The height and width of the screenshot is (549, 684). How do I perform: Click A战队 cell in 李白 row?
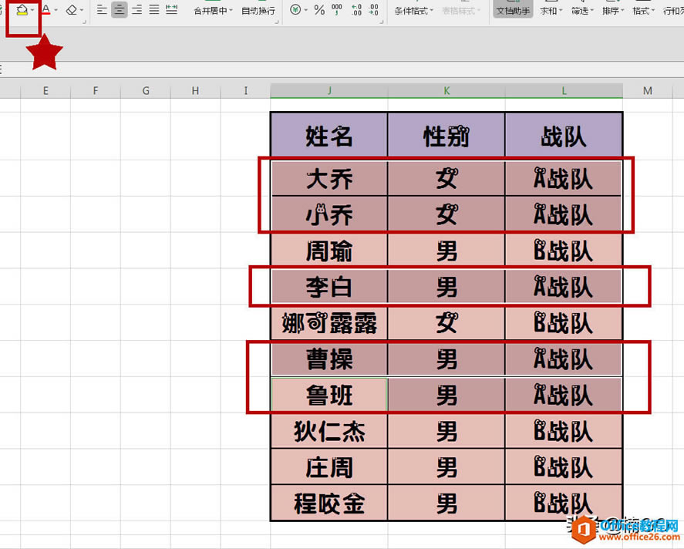pyautogui.click(x=564, y=287)
